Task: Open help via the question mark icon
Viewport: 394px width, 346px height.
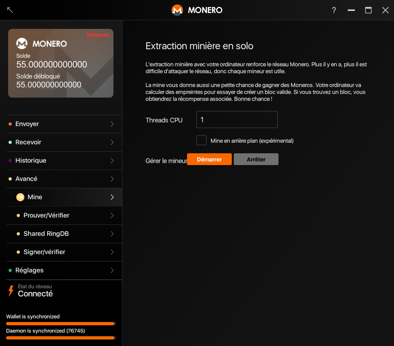Action: 334,10
